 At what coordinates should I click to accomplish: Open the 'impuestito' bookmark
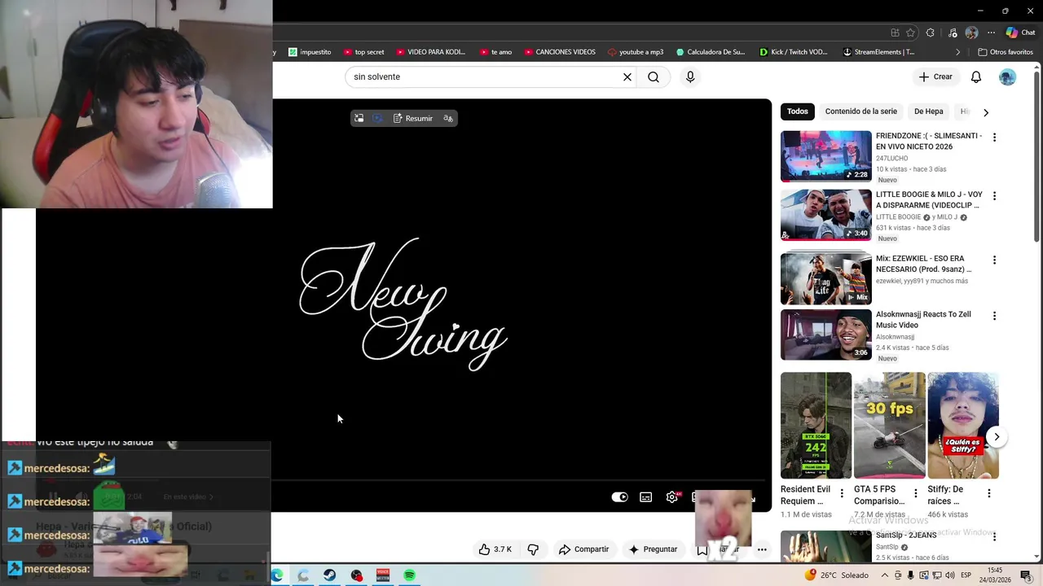click(x=310, y=52)
